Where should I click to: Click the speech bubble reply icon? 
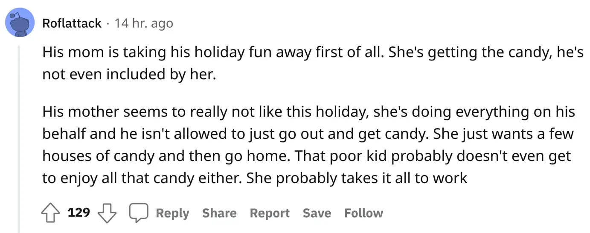tap(139, 213)
